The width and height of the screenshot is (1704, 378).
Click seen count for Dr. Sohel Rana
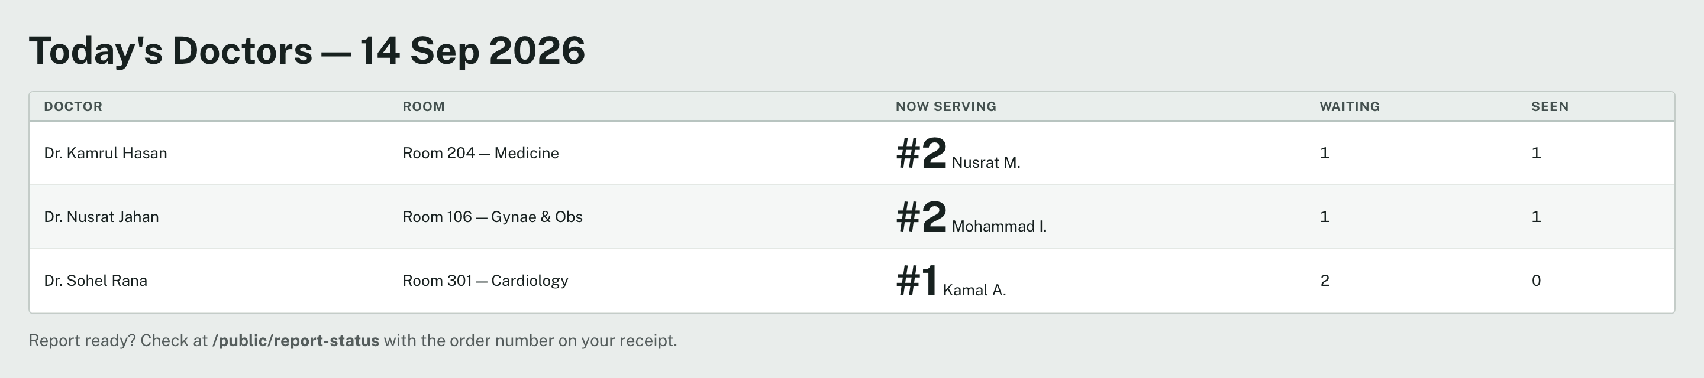click(1536, 281)
